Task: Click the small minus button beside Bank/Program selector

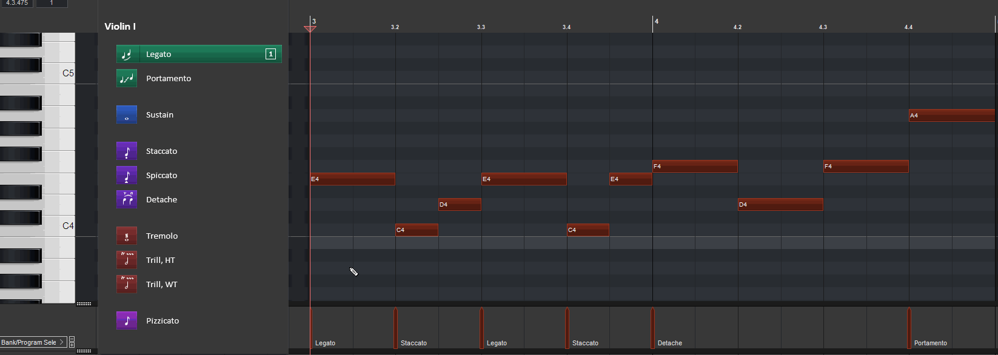Action: pos(72,339)
